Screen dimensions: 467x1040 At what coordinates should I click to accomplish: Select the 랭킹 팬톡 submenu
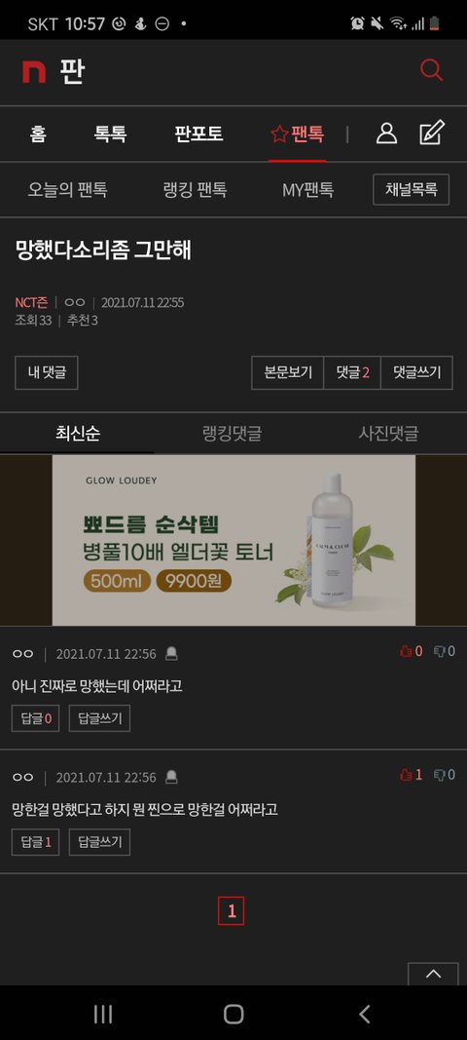coord(195,190)
